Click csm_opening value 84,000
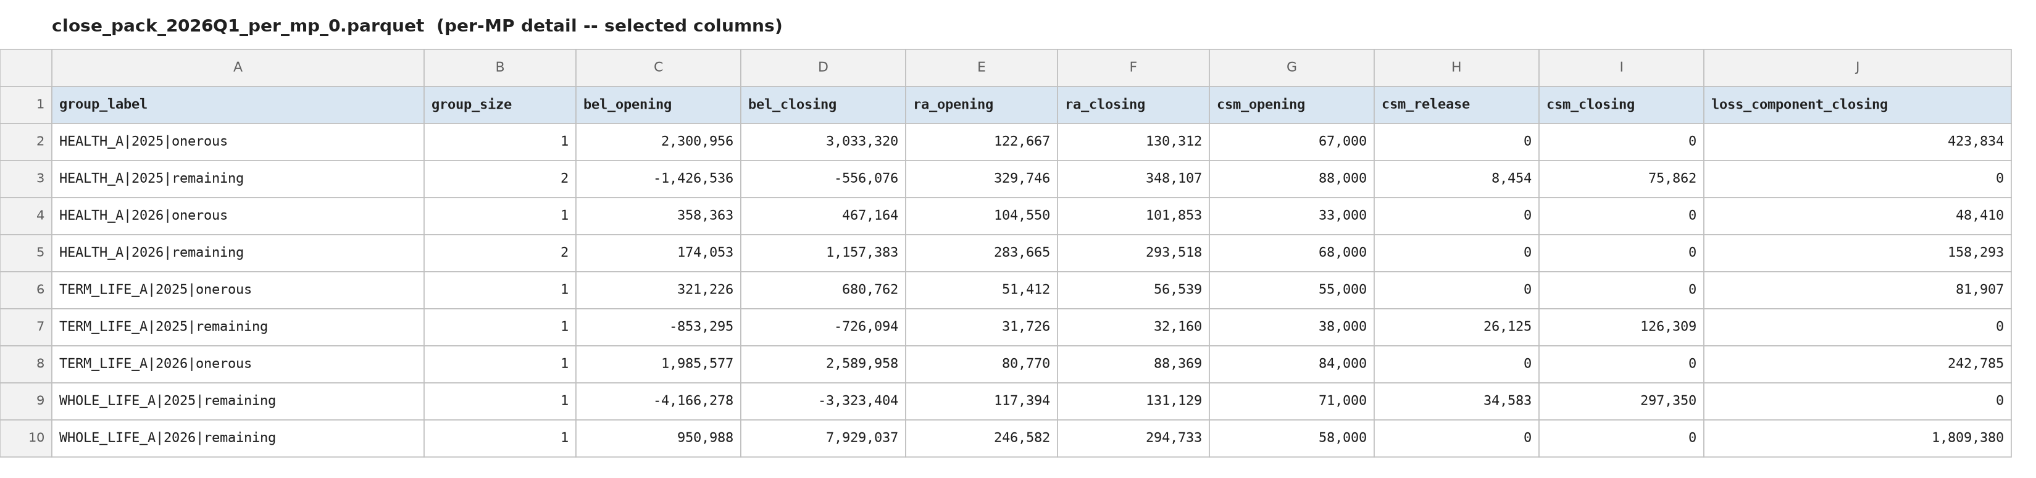Viewport: 2036px width, 478px height. (x=1291, y=365)
